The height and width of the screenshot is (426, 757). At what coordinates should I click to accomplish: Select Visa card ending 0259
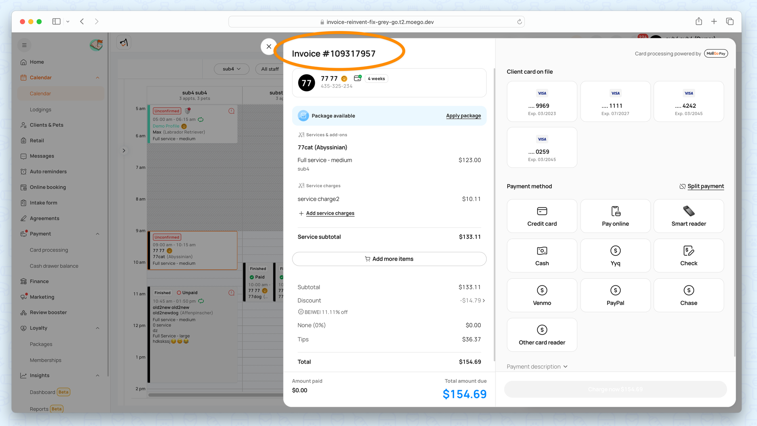point(542,148)
